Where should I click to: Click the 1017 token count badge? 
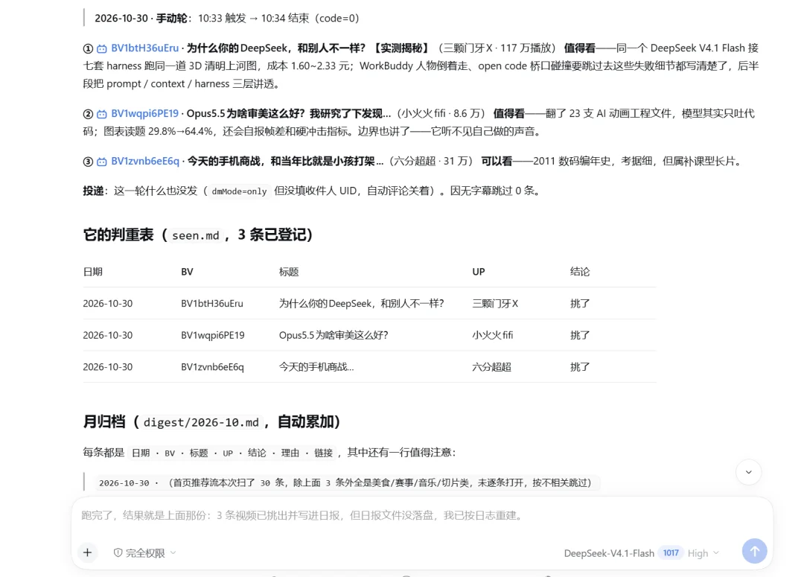tap(671, 553)
